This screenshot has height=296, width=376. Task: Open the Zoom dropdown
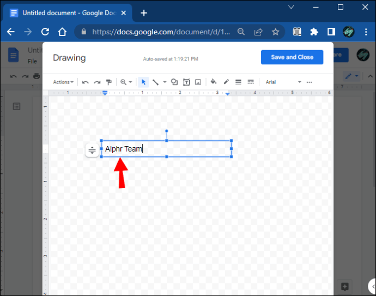(x=126, y=82)
